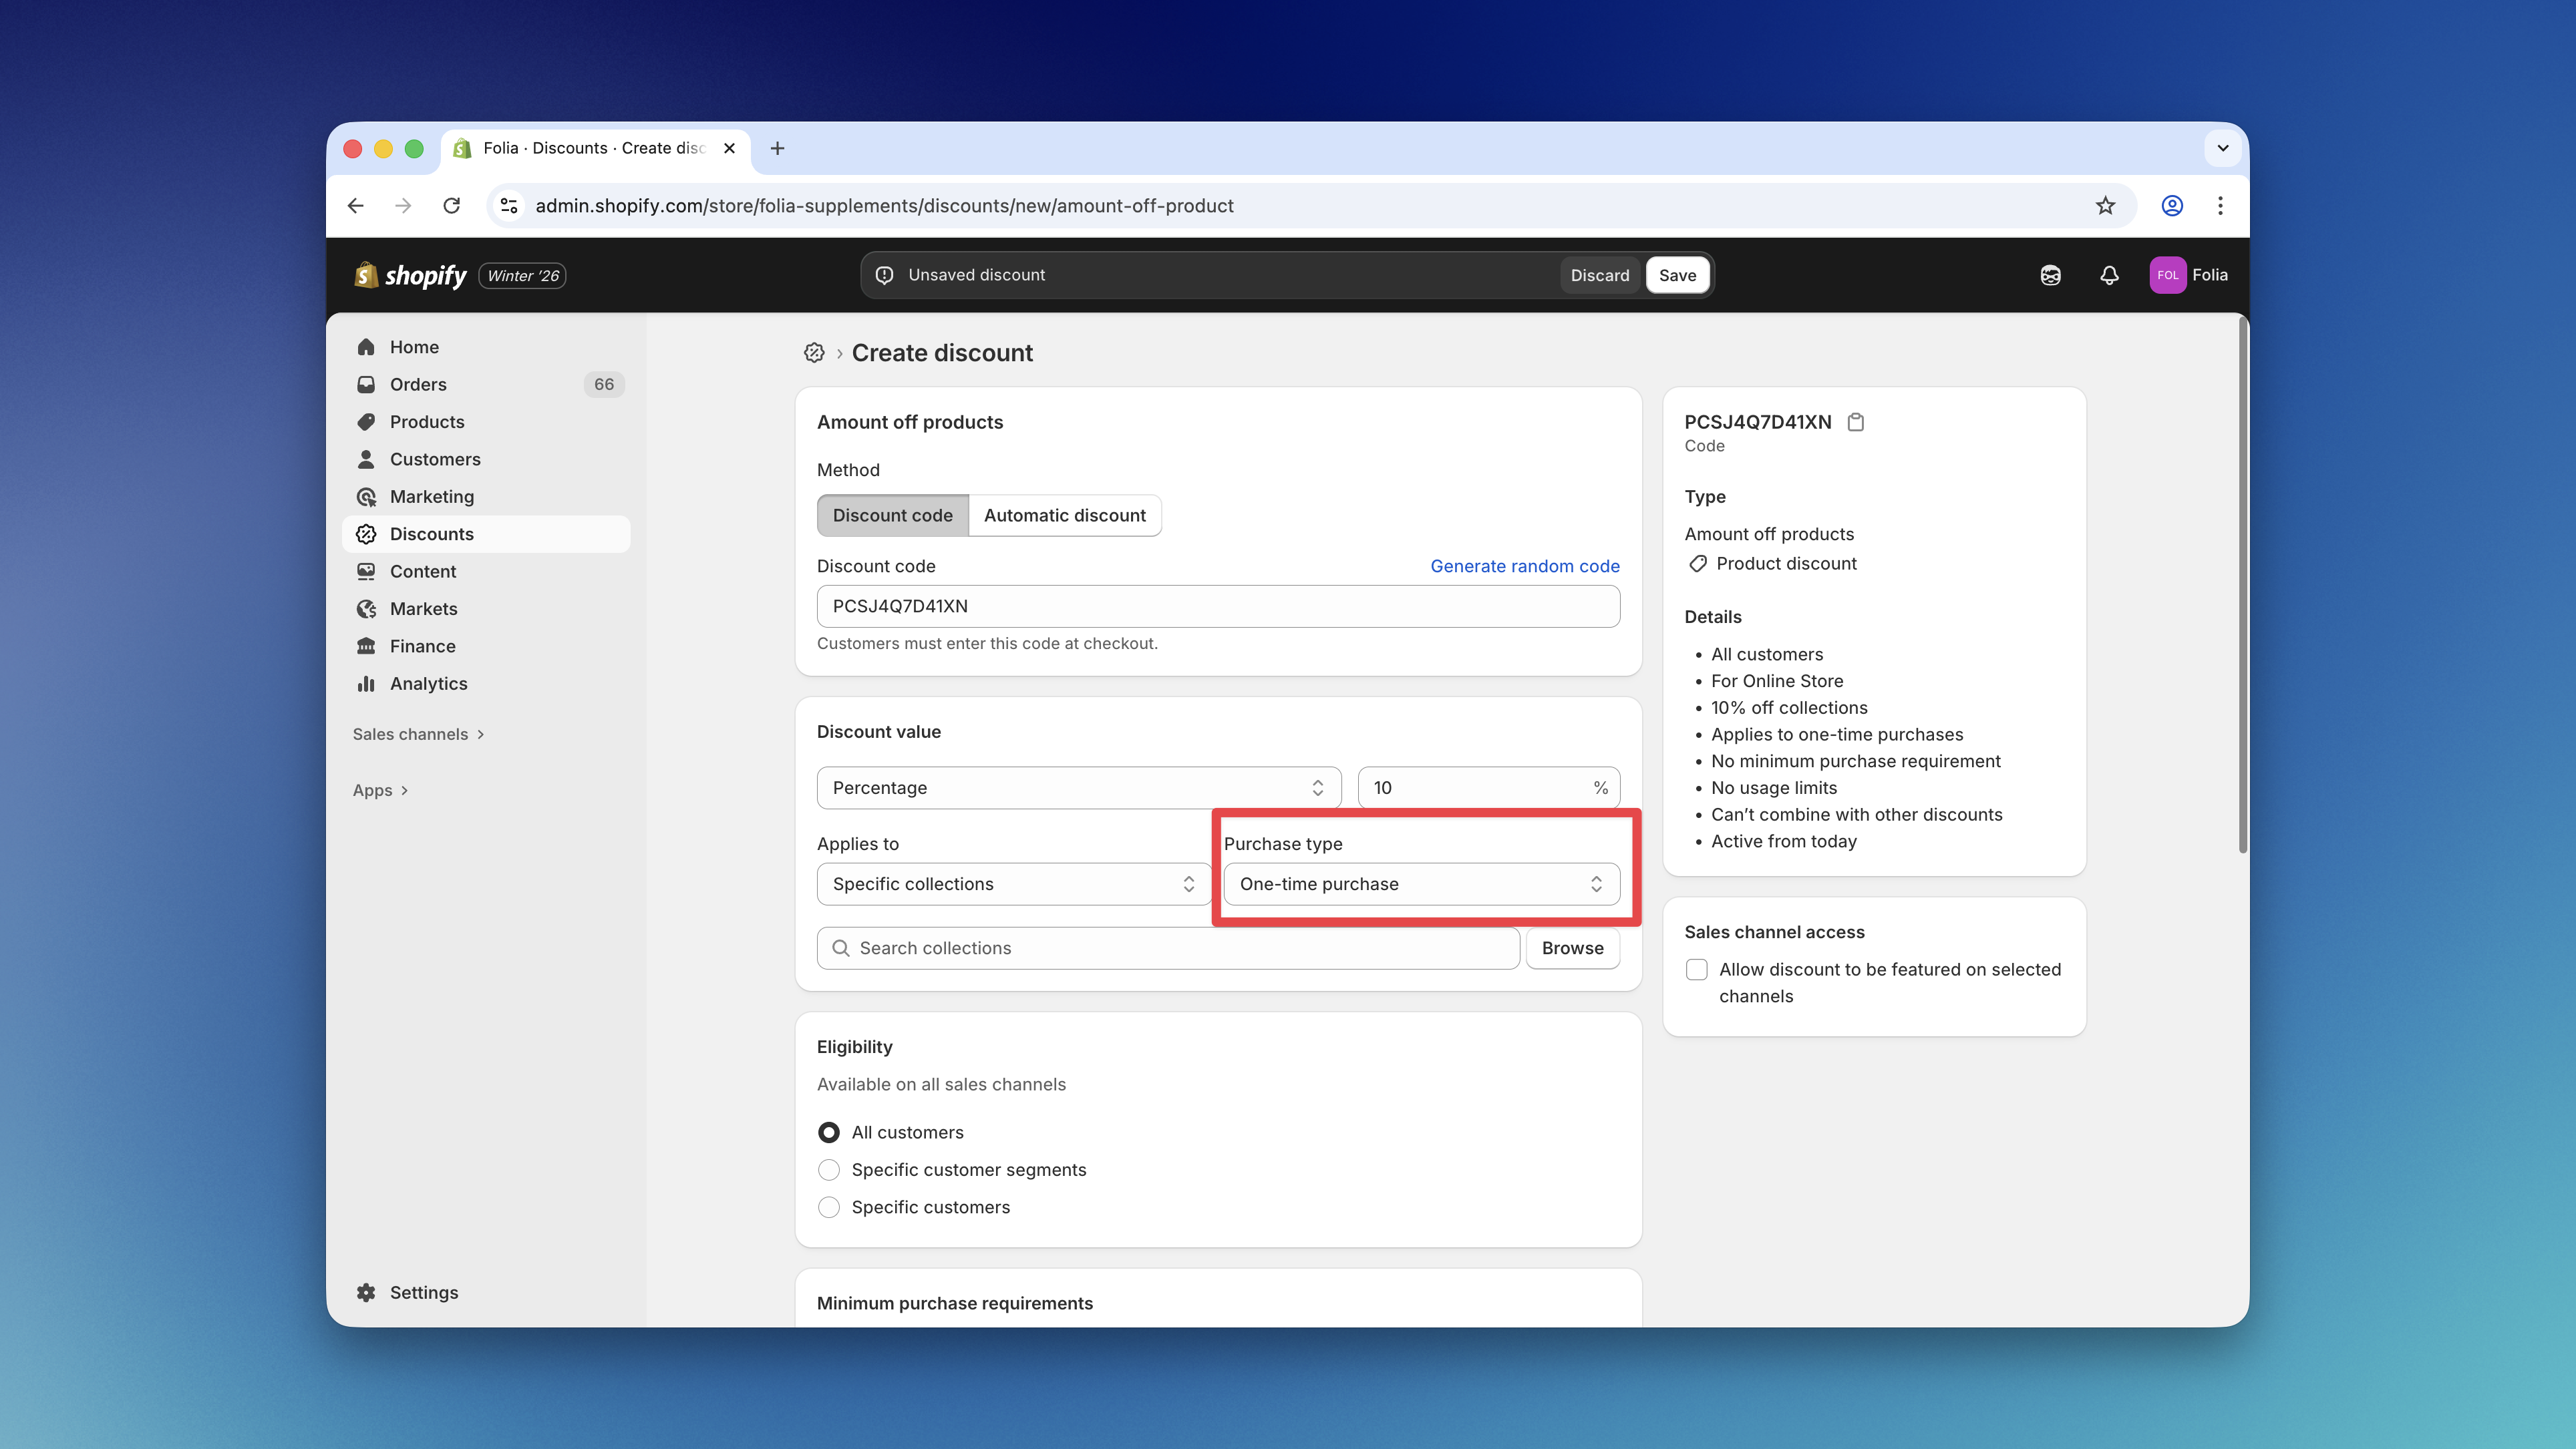This screenshot has width=2576, height=1449.
Task: Open the Customers section
Action: 435,459
